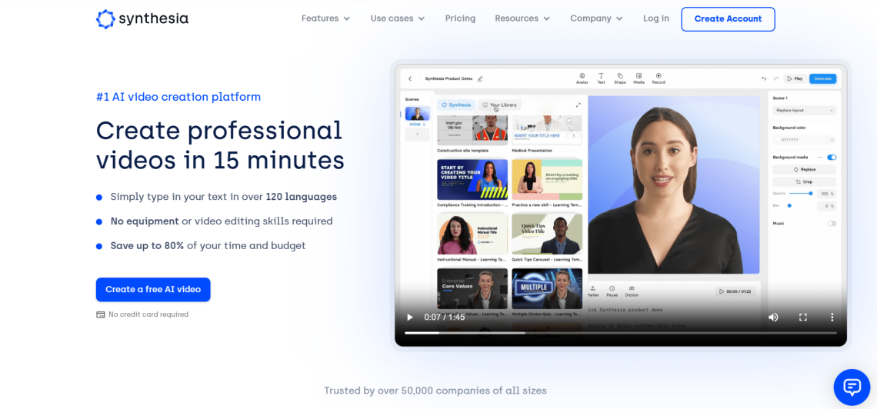This screenshot has width=877, height=409.
Task: Choose the Multiple Choice Quiz template thumbnail
Action: coord(547,289)
